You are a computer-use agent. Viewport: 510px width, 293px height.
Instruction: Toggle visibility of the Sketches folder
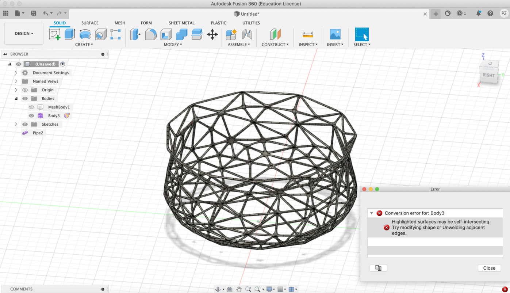25,124
